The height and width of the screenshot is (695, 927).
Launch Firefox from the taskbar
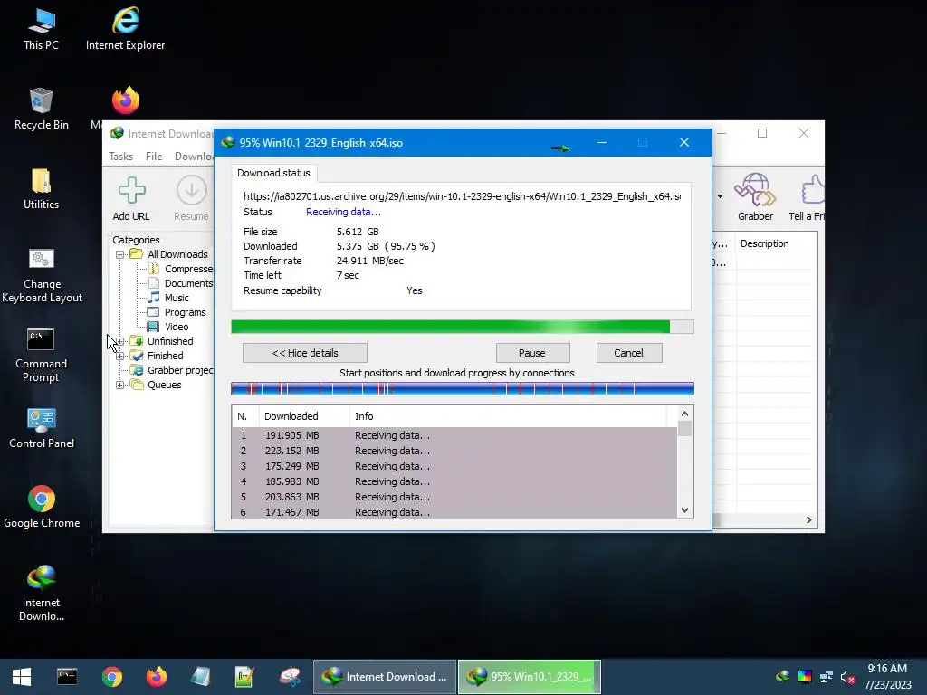click(x=157, y=677)
